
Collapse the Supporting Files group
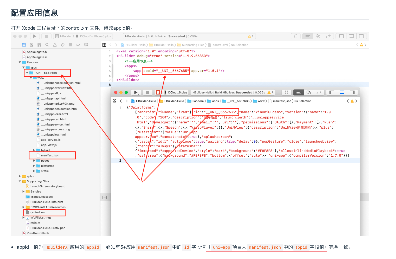tap(20, 181)
